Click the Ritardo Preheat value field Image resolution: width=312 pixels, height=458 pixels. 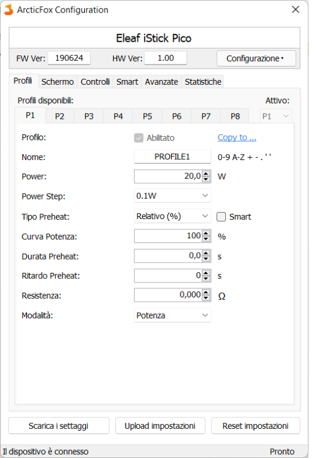pyautogui.click(x=168, y=275)
